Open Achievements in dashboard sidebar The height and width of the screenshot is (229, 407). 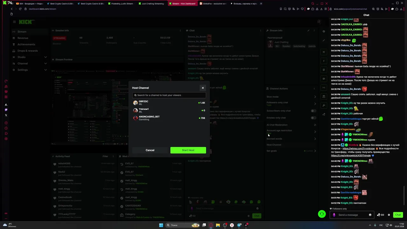[29, 44]
